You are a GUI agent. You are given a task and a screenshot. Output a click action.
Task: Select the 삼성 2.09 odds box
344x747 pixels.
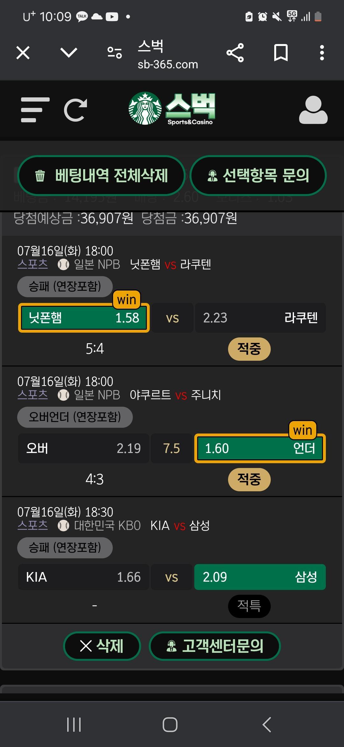coord(260,577)
